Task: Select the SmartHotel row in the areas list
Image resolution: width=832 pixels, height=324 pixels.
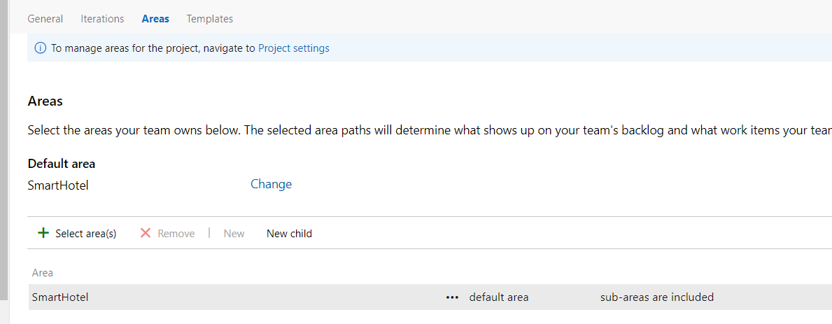Action: (430, 297)
